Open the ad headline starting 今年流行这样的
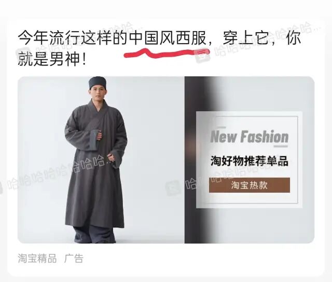The image size is (332, 282). [159, 48]
